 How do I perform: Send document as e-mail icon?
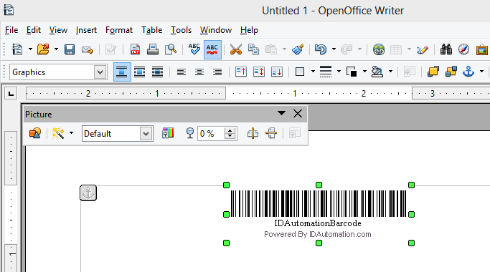tap(88, 49)
